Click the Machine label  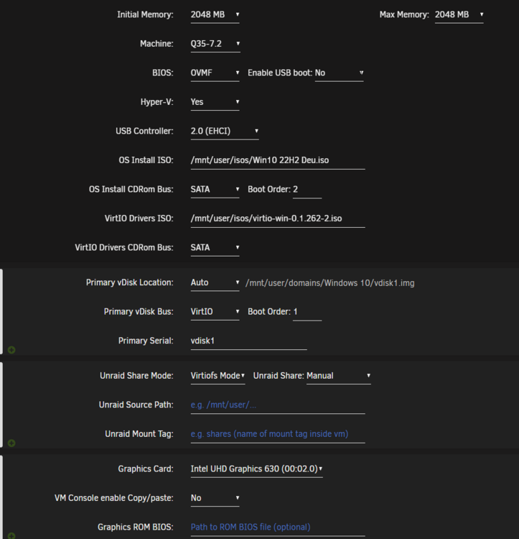click(156, 44)
